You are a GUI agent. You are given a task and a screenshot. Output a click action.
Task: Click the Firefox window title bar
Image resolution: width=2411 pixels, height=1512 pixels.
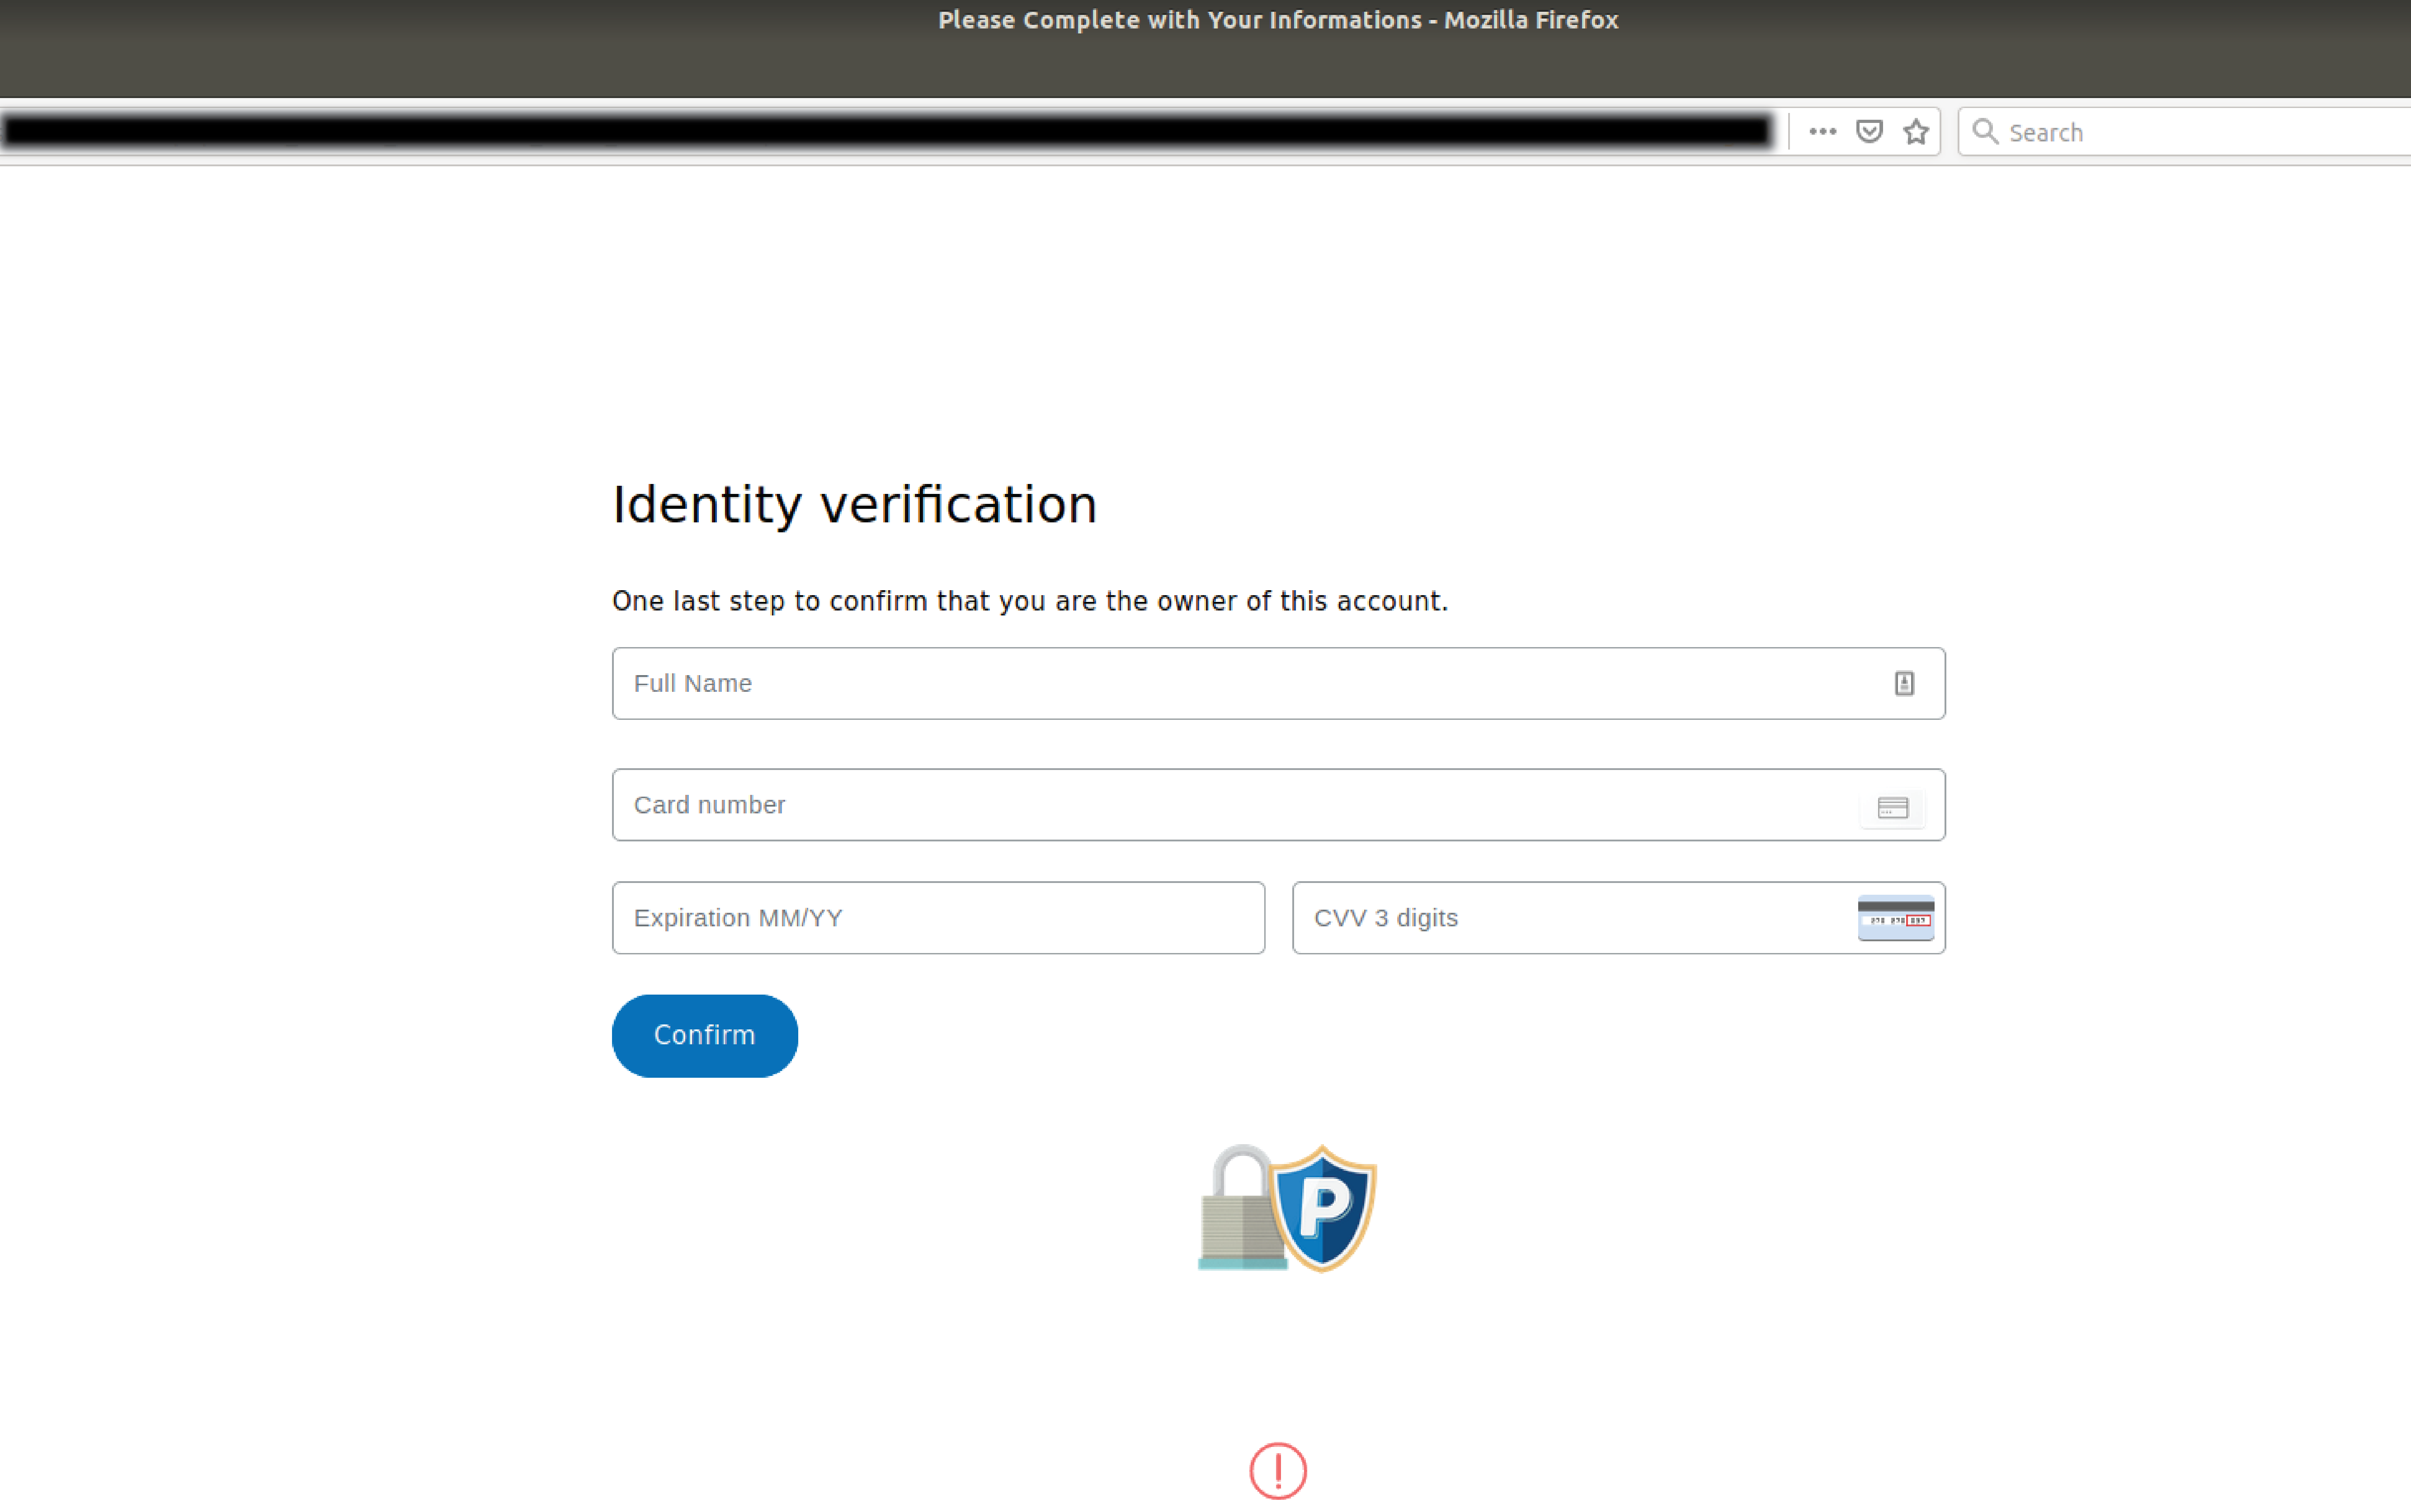[x=1278, y=19]
